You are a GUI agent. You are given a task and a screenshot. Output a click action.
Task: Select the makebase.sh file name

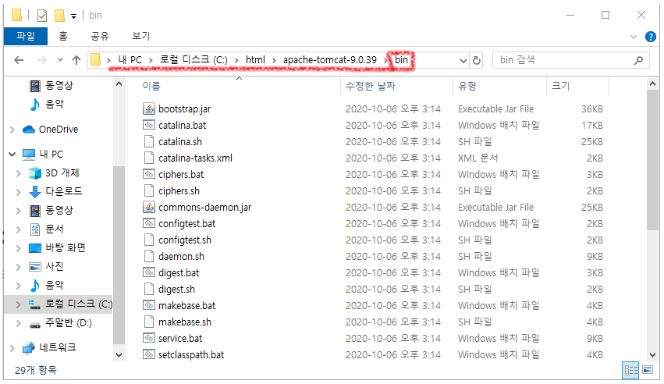pyautogui.click(x=185, y=322)
